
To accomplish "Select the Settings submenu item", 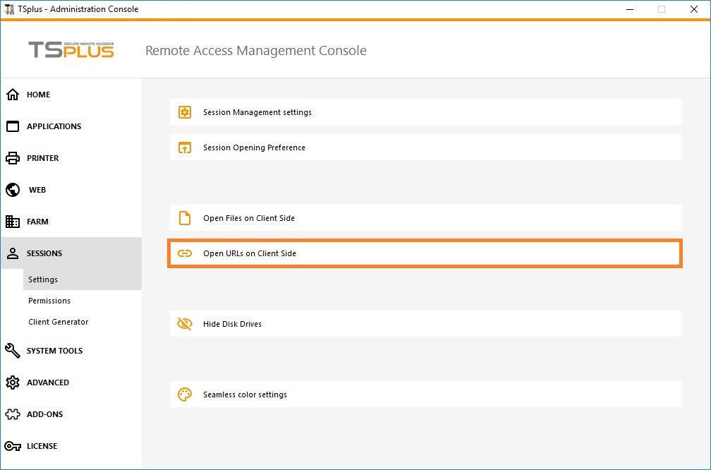I will tap(43, 279).
